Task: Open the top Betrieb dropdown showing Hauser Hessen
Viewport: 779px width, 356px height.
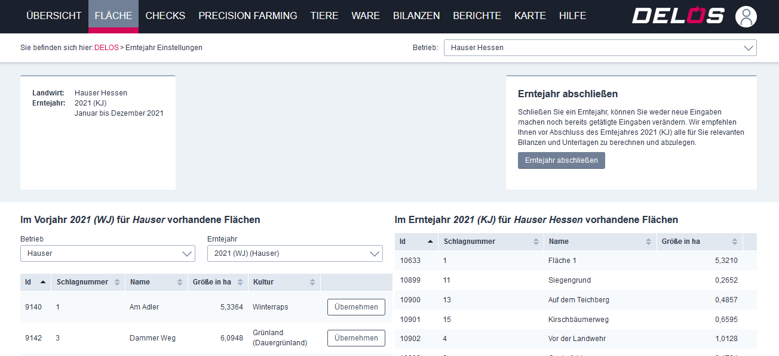Action: (x=600, y=48)
